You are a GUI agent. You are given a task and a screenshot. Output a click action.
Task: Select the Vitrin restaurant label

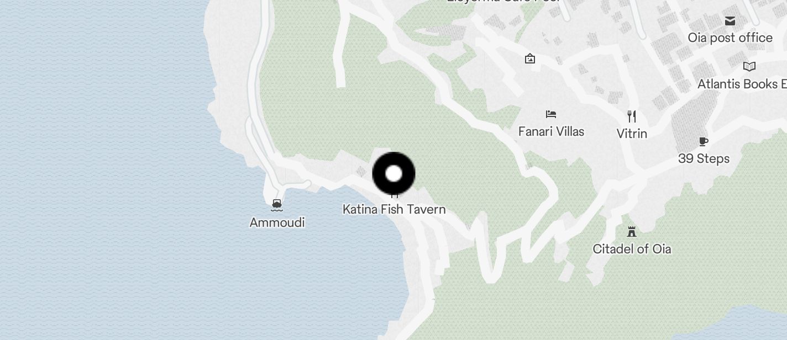(x=632, y=134)
